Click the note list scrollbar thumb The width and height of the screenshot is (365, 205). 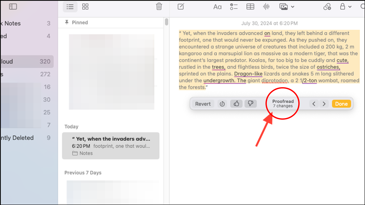pyautogui.click(x=166, y=22)
